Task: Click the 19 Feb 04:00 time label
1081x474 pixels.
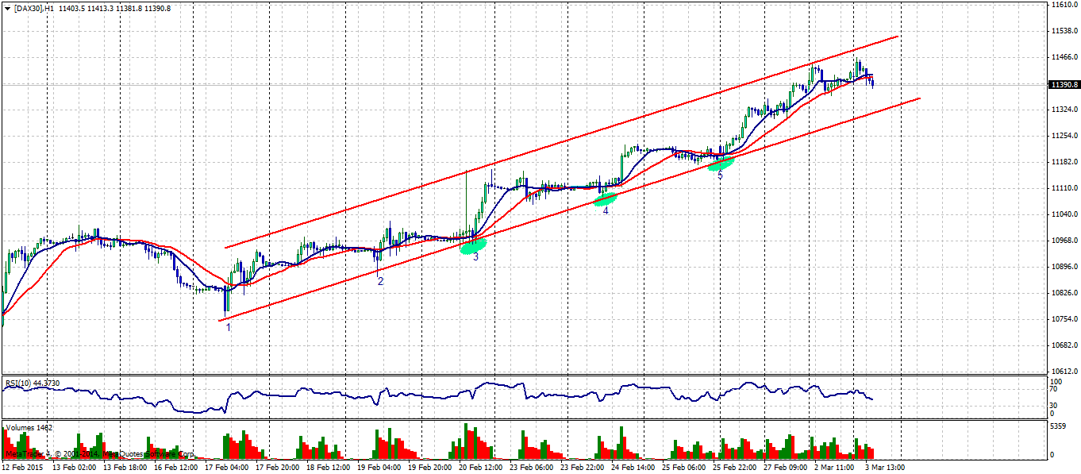Action: click(379, 468)
